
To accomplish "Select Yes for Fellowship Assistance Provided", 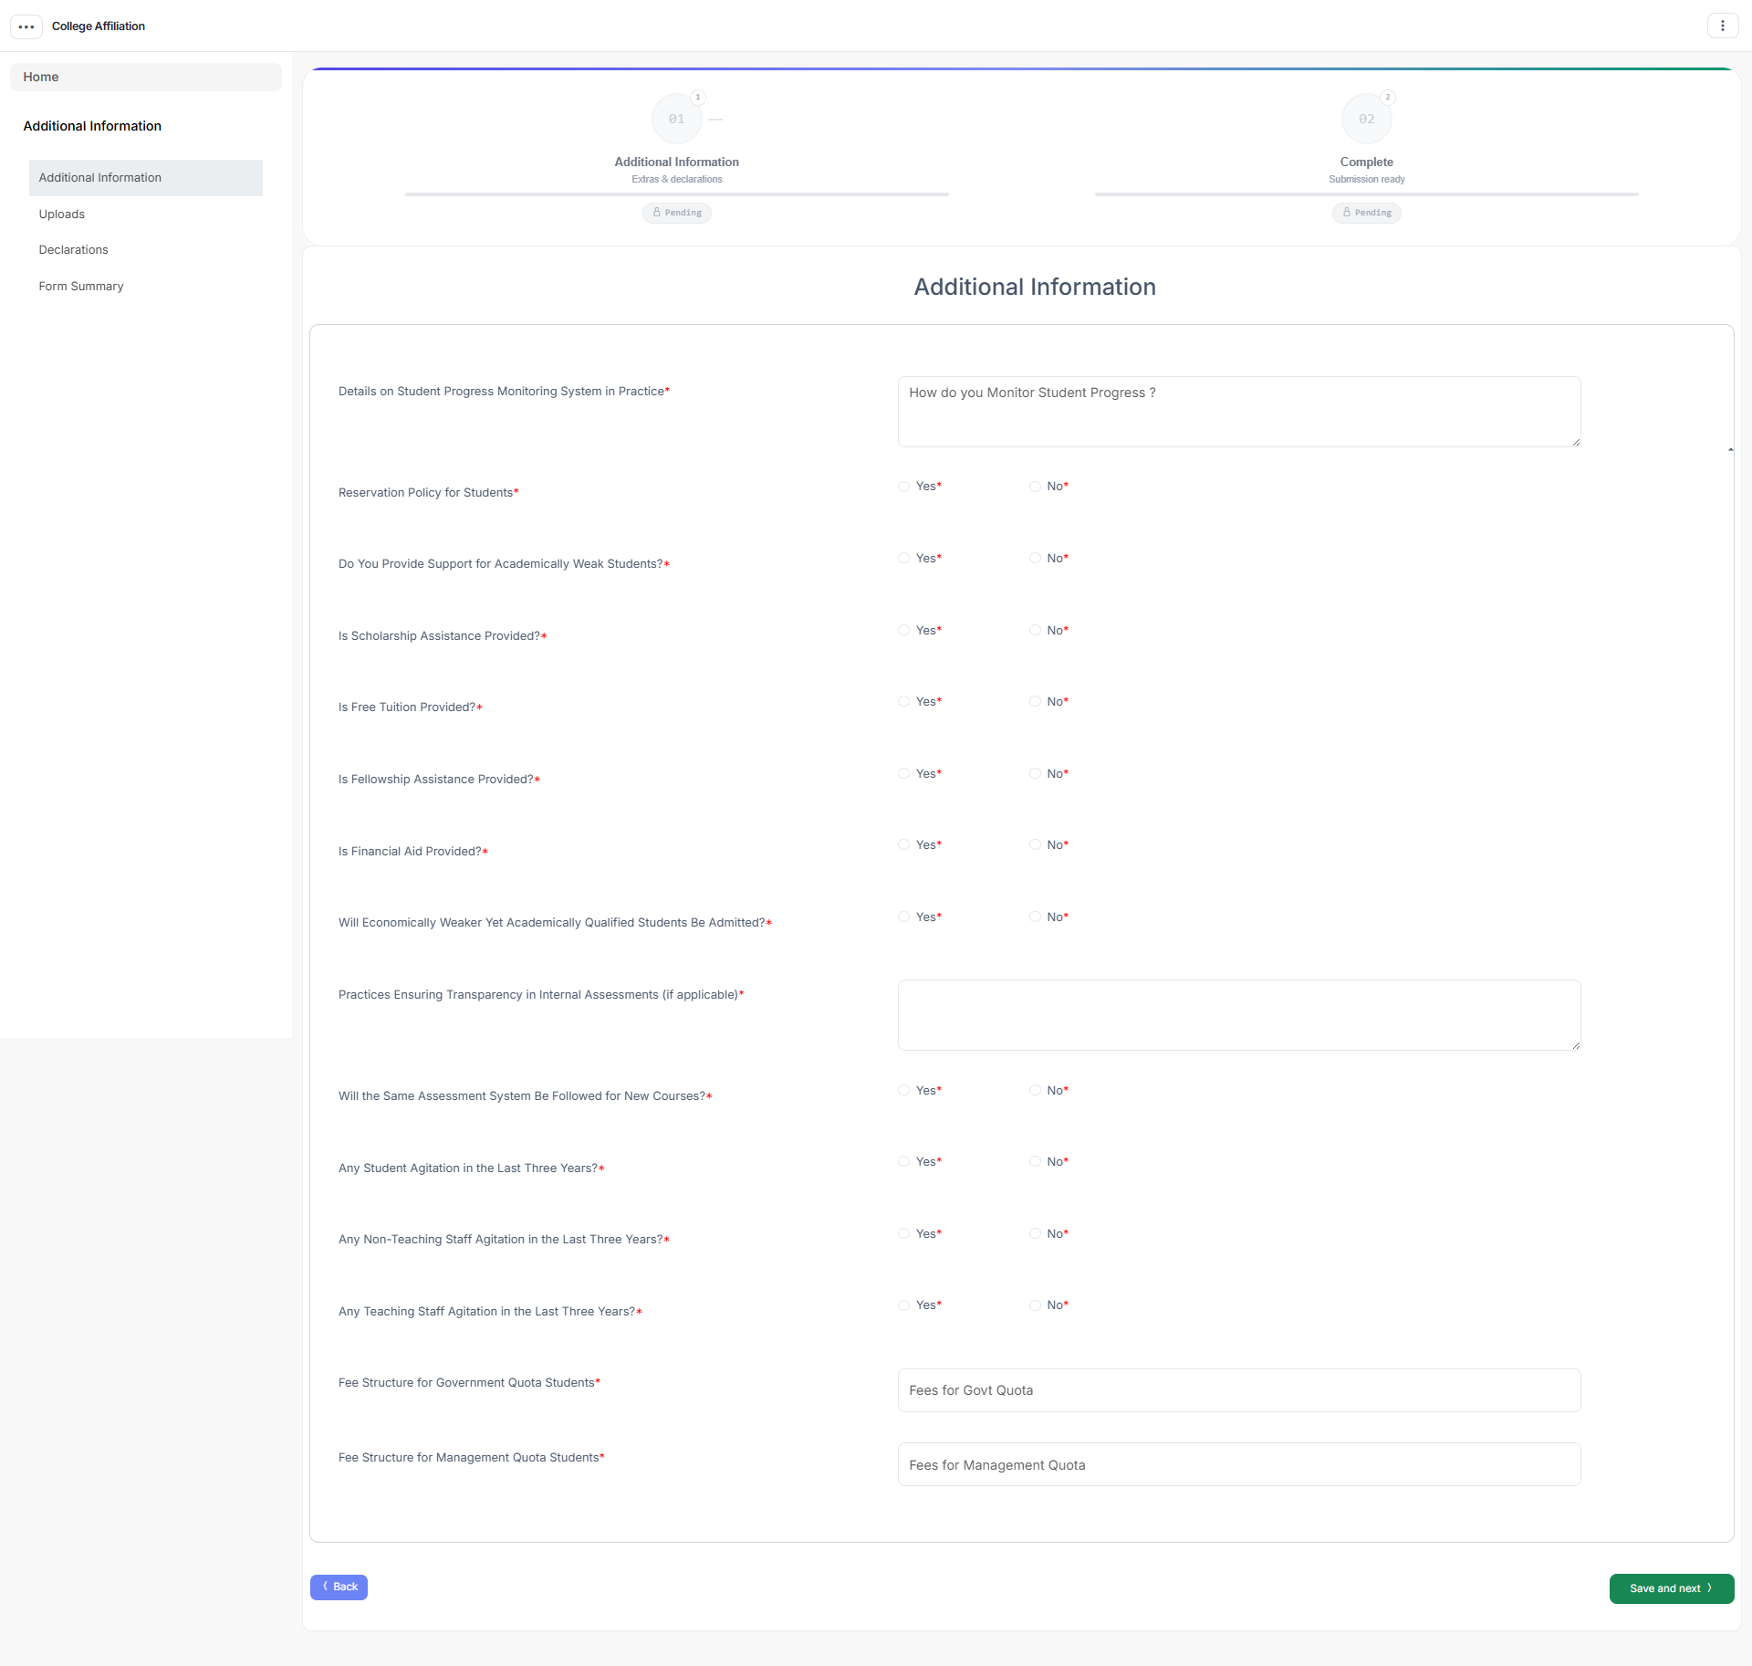I will [x=903, y=773].
